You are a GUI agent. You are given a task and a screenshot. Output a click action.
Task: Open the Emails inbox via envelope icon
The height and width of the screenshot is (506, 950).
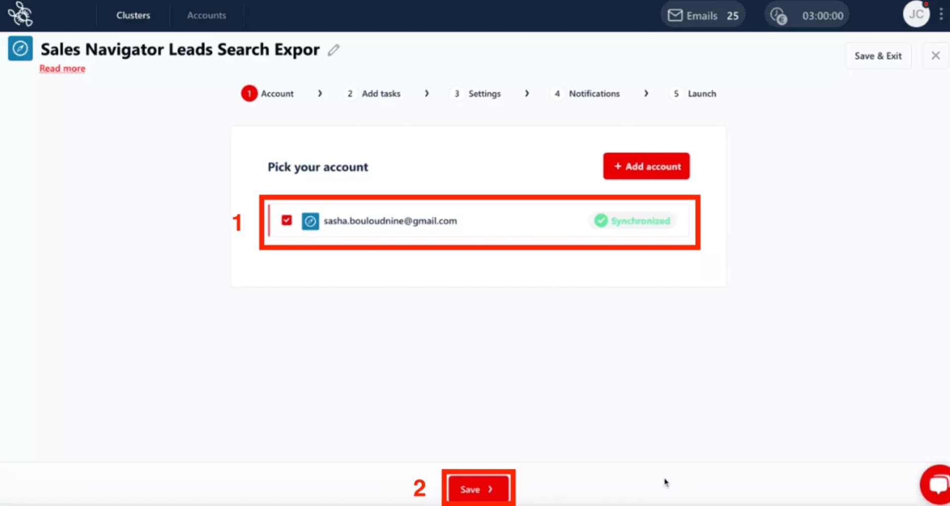[675, 15]
